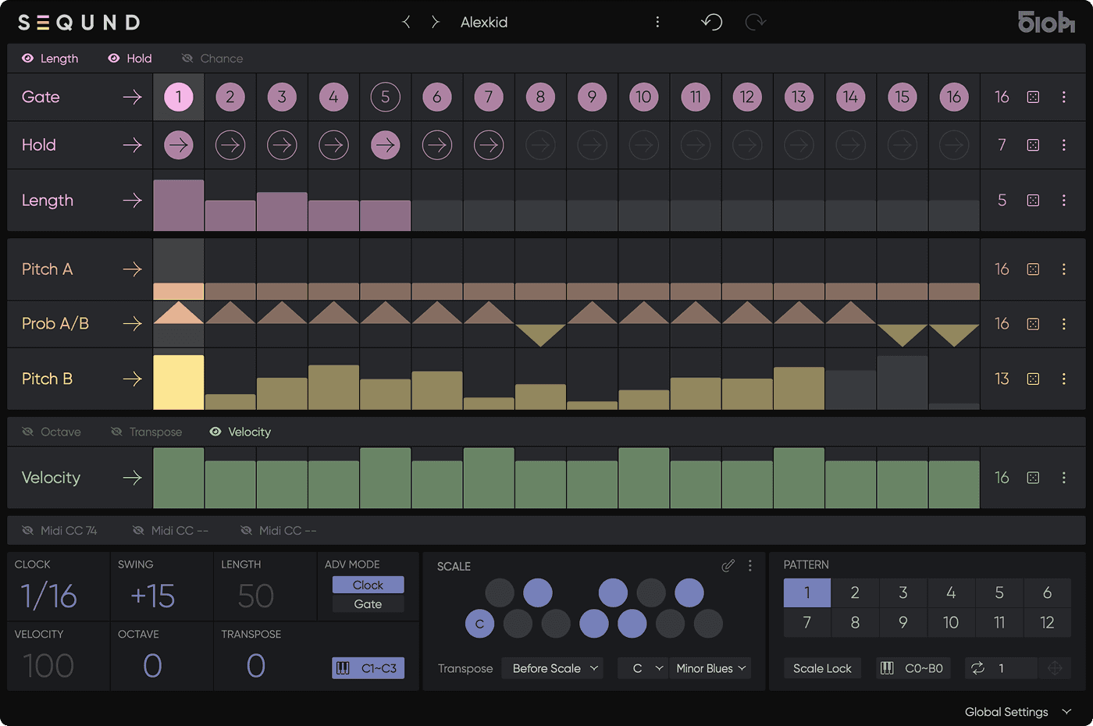Image resolution: width=1093 pixels, height=726 pixels.
Task: Open Transpose Before Scale dropdown
Action: point(552,668)
